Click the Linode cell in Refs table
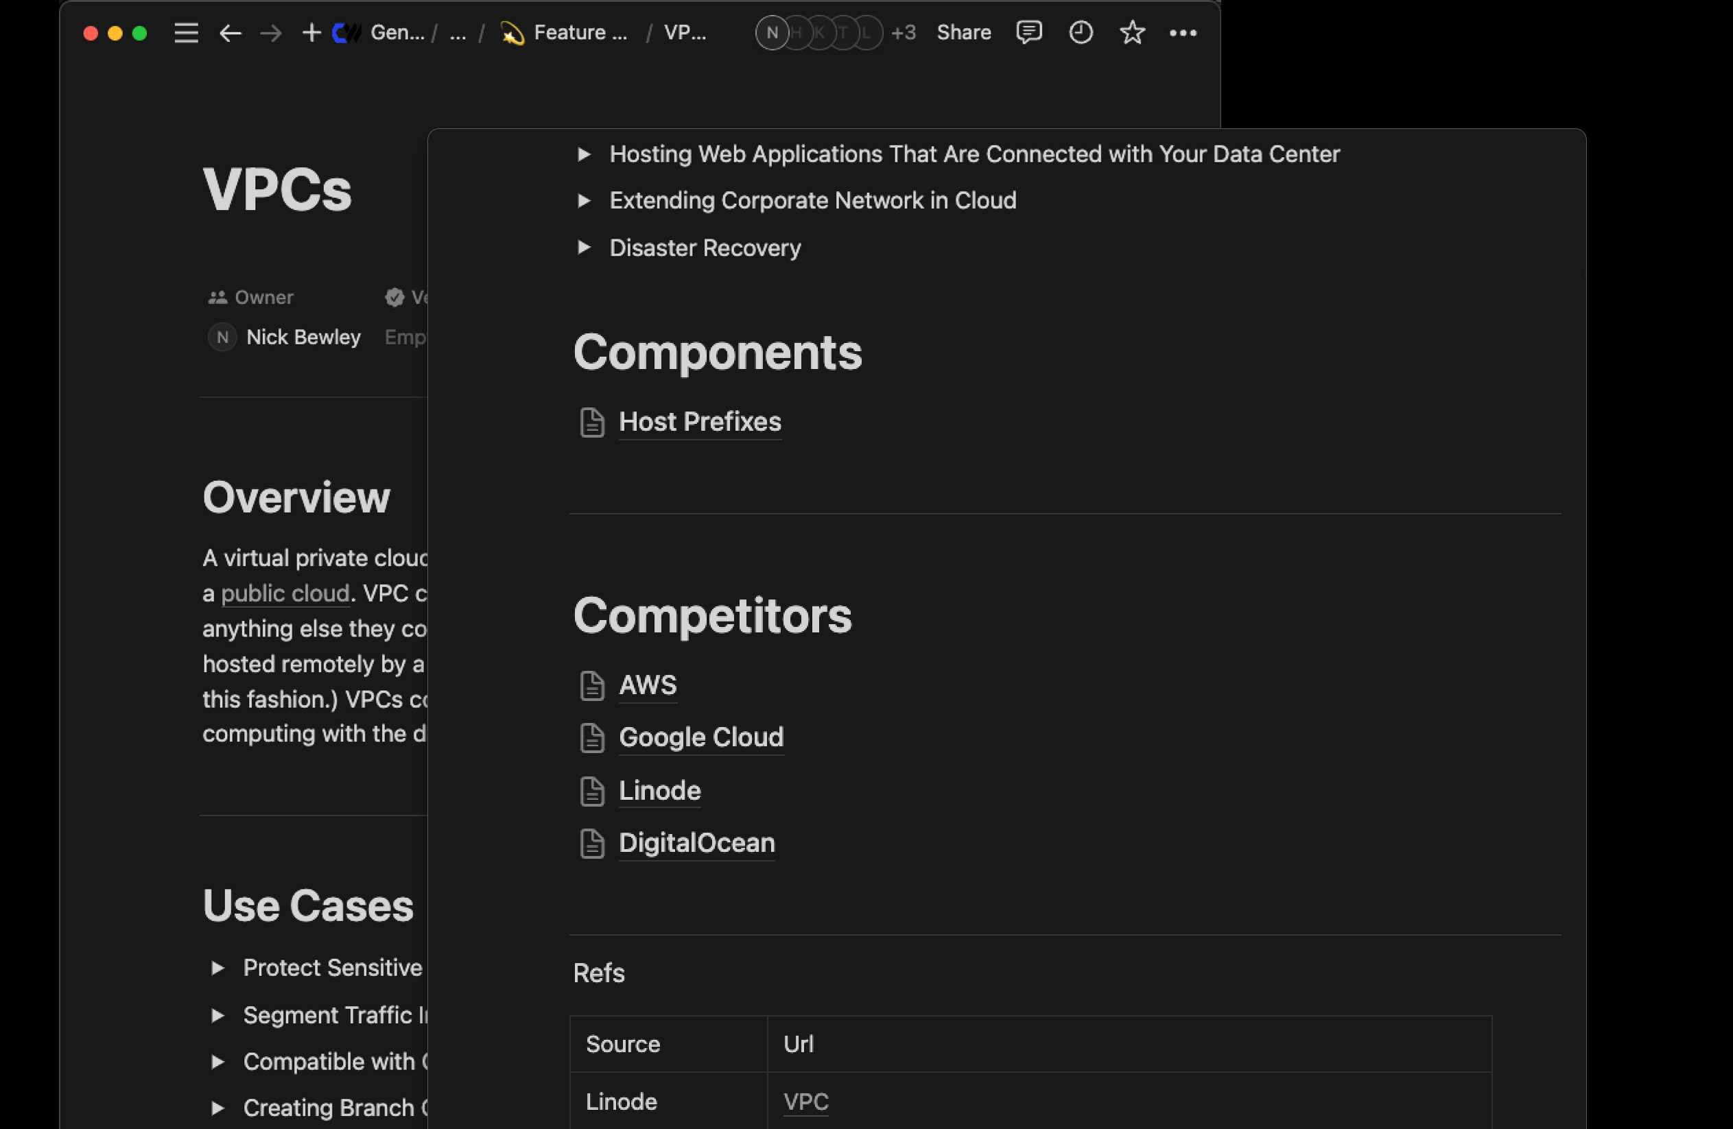 [x=668, y=1102]
